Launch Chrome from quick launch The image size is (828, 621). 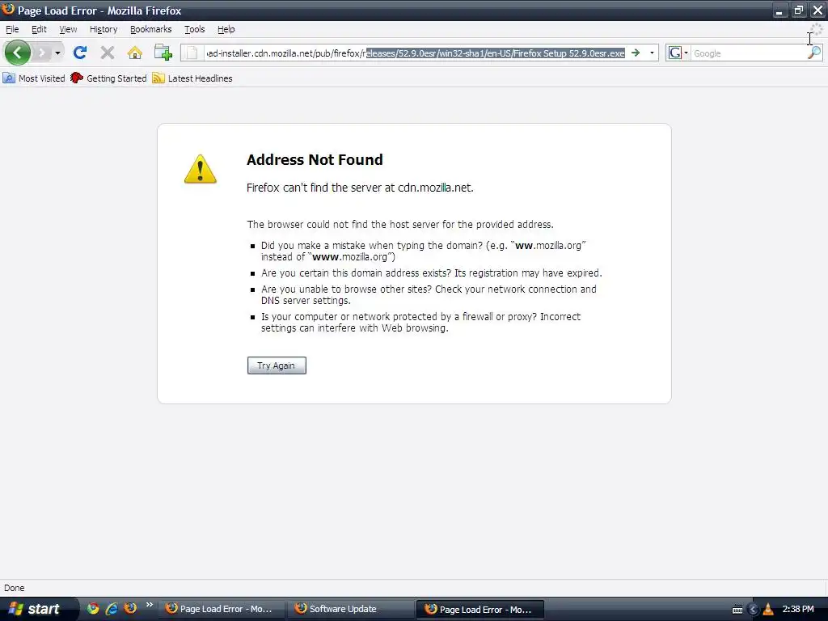[93, 609]
